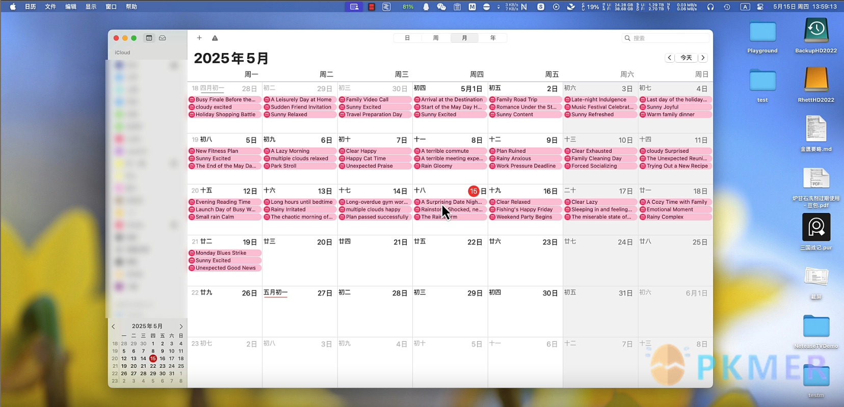
Task: Open the 'Weekend Party Begins' event
Action: [525, 217]
